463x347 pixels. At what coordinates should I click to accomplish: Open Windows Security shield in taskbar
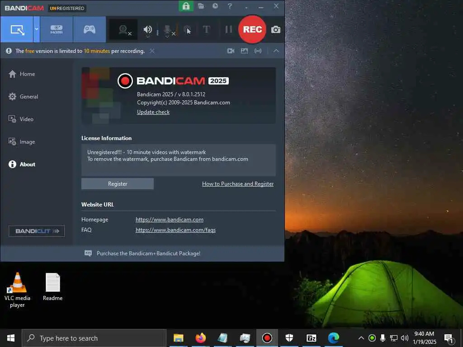[x=289, y=338]
